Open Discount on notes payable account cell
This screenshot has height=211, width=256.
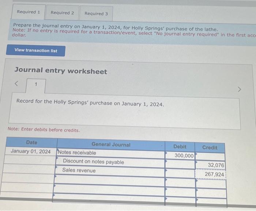110,162
